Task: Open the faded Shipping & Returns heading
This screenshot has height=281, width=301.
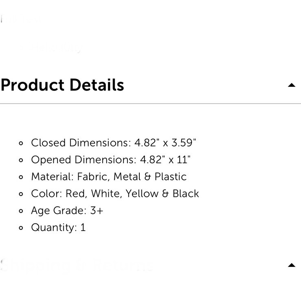Action: (77, 265)
